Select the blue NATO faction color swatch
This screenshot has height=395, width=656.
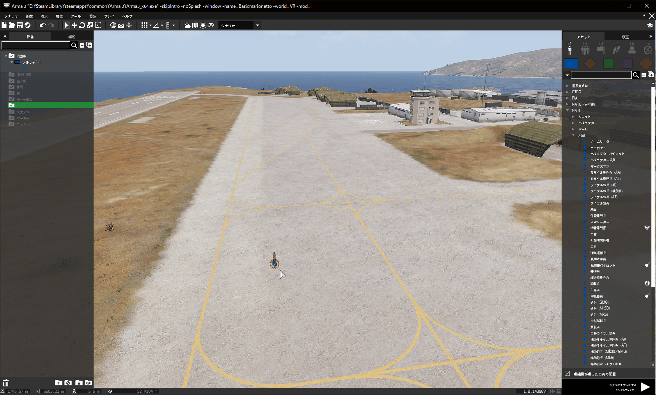(571, 63)
